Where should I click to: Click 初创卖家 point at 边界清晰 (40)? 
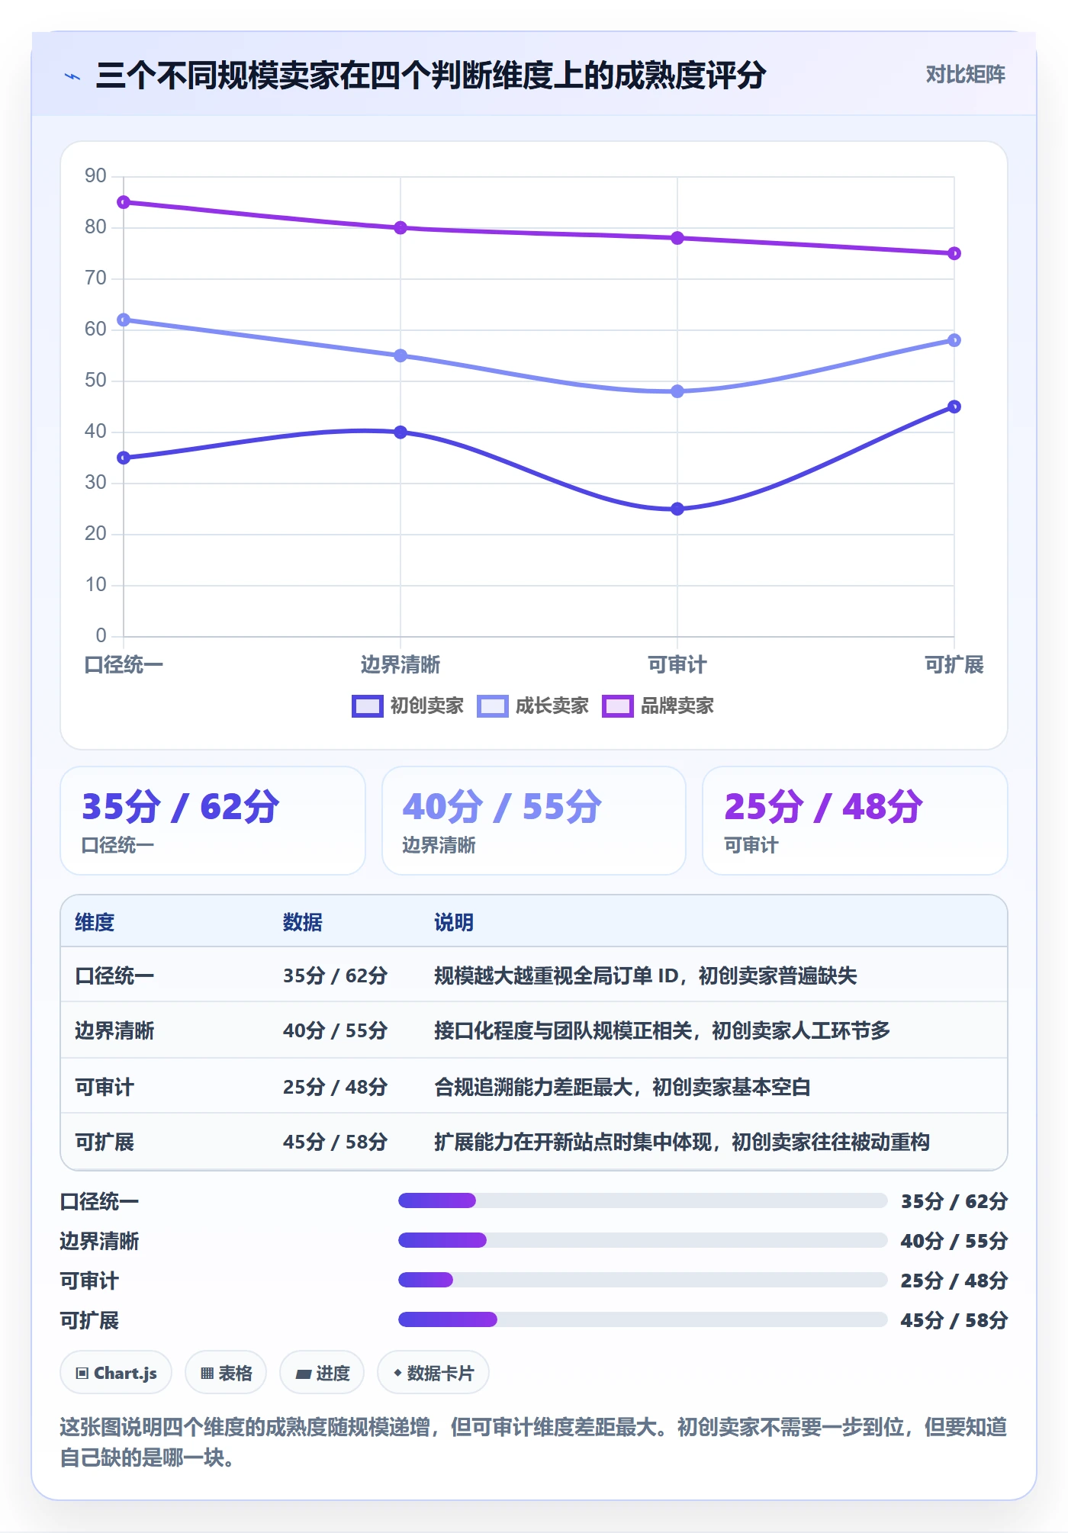(400, 432)
